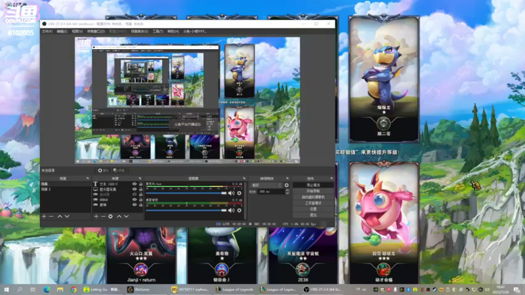Remove the source with the minus icon in 来源 panel
The width and height of the screenshot is (525, 295).
tap(103, 216)
